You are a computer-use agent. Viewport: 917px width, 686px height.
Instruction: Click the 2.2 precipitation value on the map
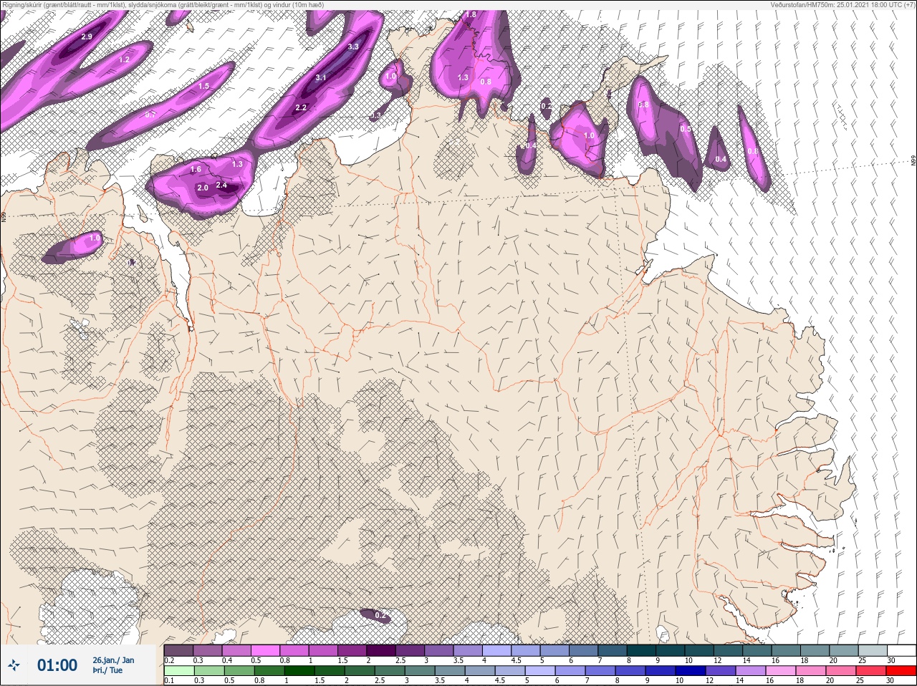point(301,107)
